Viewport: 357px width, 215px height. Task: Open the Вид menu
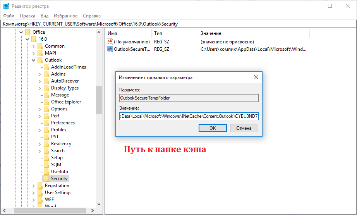45,16
